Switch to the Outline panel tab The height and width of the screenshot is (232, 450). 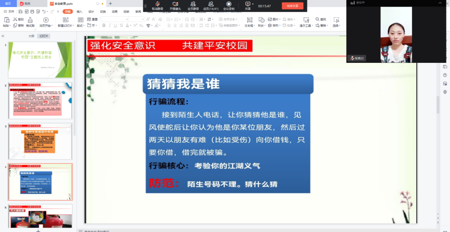pos(31,36)
